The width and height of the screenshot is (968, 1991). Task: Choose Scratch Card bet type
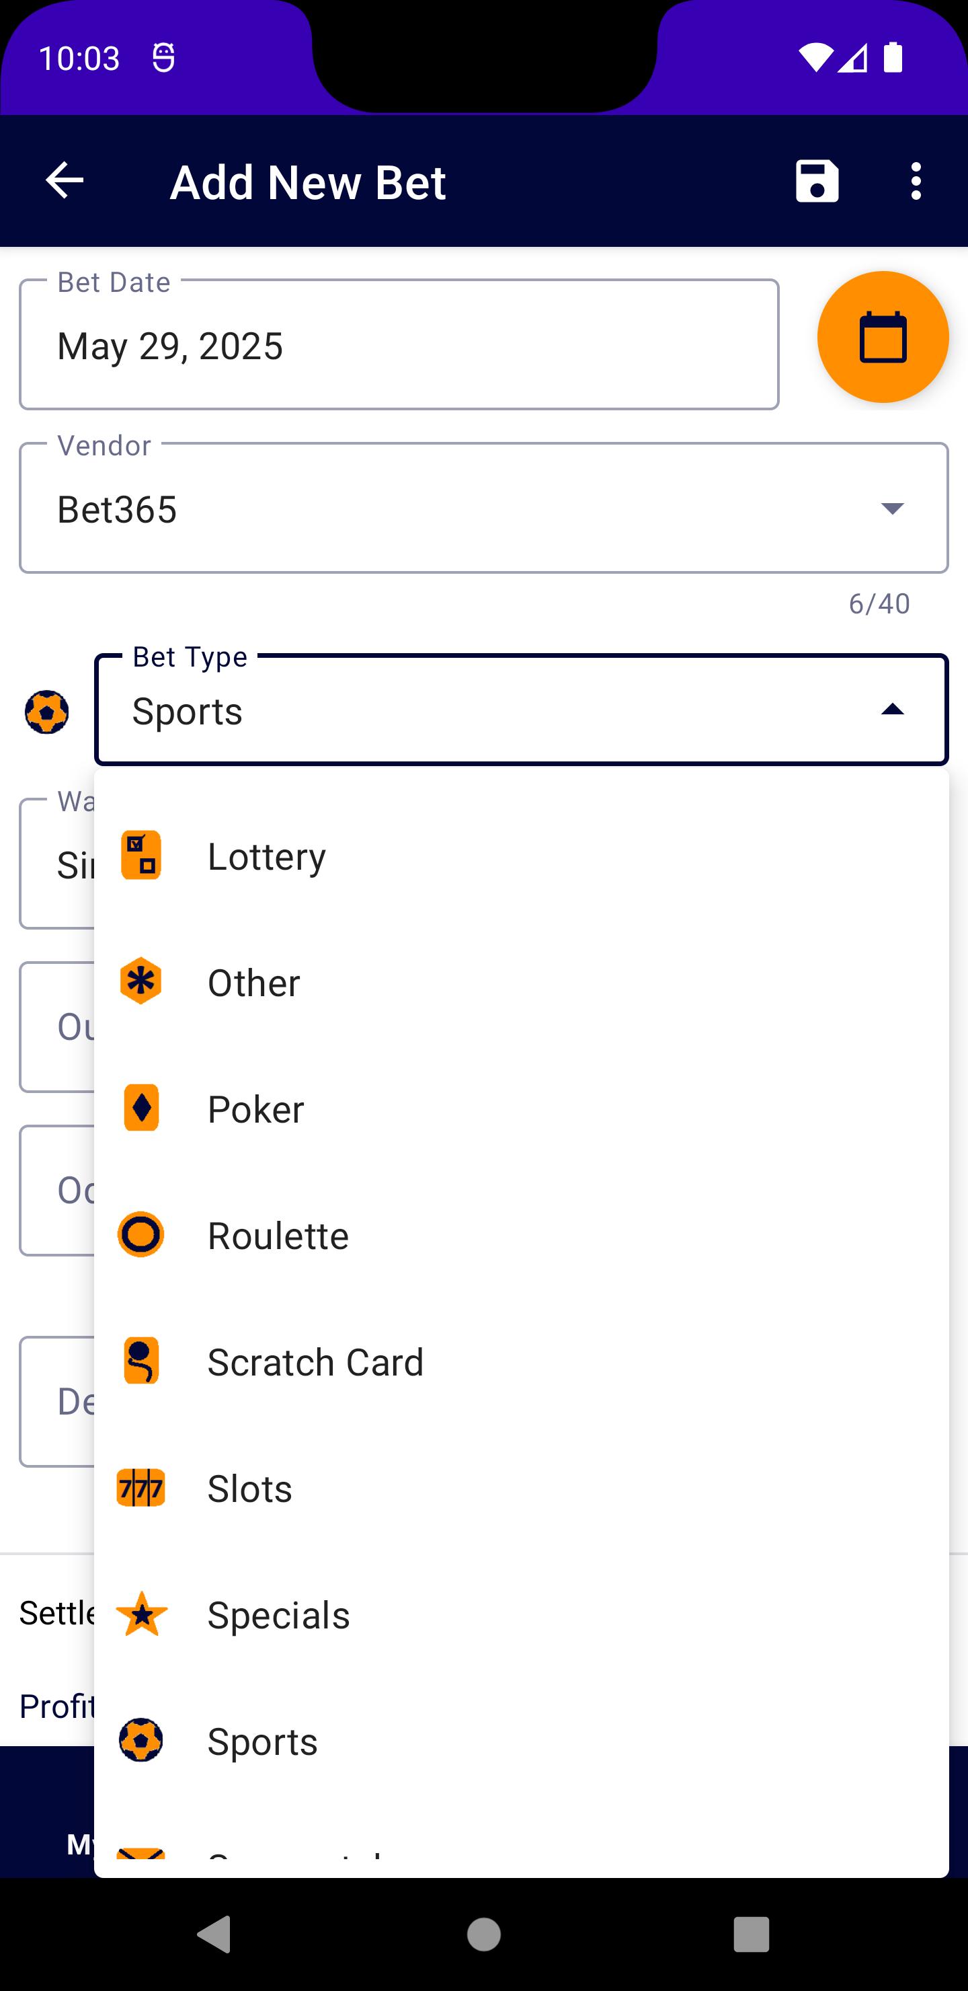click(x=522, y=1361)
